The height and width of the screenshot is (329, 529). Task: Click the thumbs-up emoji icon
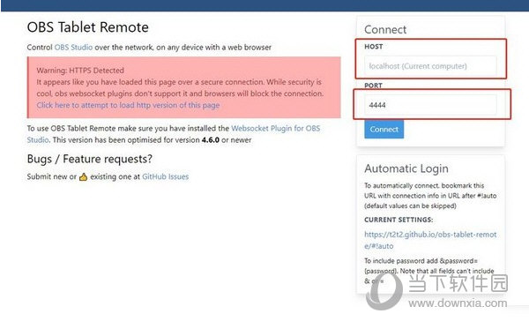point(84,176)
